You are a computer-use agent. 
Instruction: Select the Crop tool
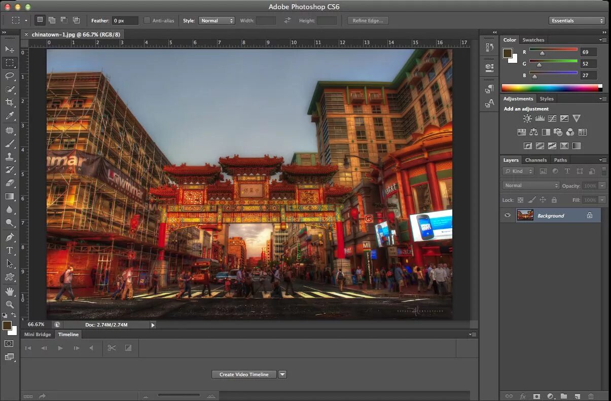[x=10, y=102]
